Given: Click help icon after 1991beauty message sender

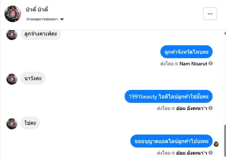Looking at the screenshot, I should click(x=211, y=108).
